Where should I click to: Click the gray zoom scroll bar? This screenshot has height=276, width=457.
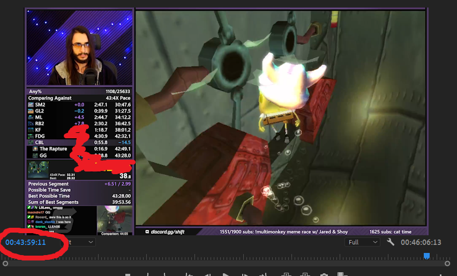226,264
